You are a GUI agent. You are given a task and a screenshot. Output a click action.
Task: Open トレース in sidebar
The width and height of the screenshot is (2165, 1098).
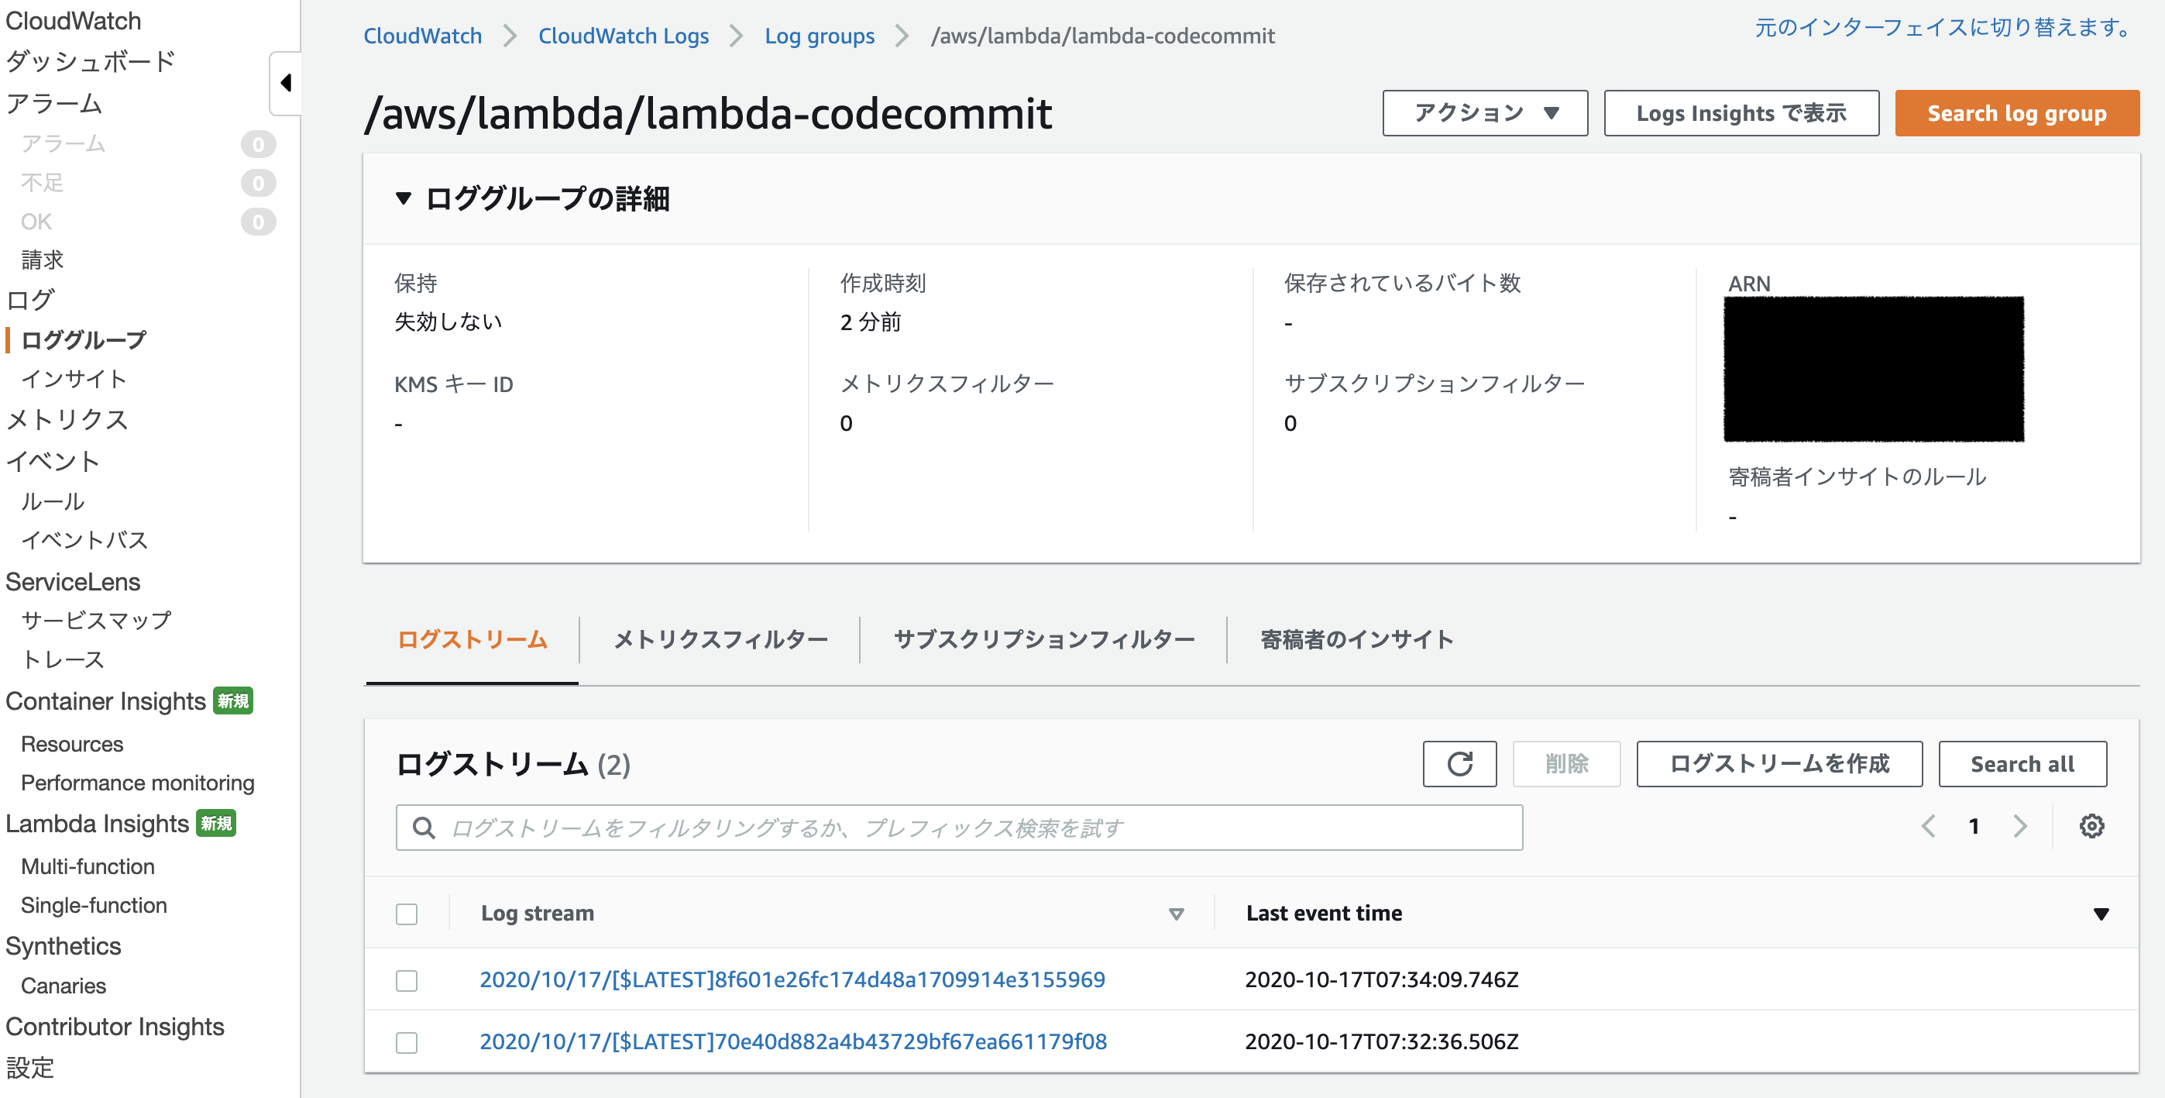(63, 660)
